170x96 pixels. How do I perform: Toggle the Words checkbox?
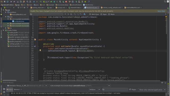(109, 14)
